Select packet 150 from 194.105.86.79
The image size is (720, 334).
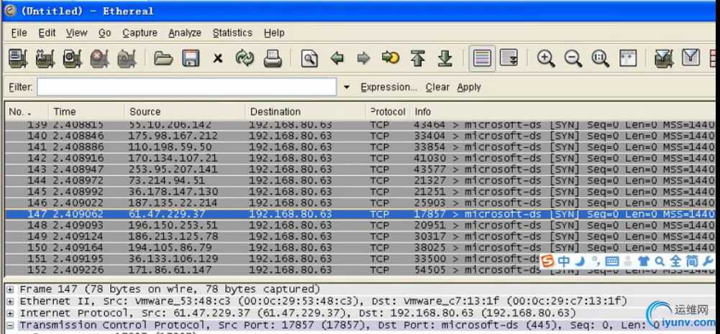360,247
